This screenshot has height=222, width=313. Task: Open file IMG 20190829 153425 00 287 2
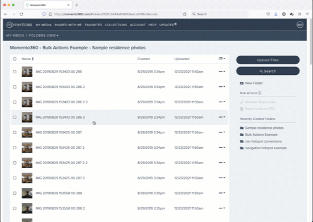coord(60,148)
